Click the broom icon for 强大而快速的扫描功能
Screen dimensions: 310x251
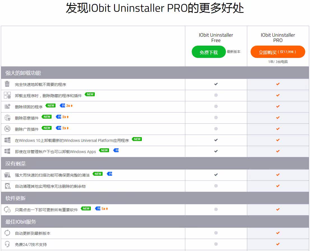(7, 175)
